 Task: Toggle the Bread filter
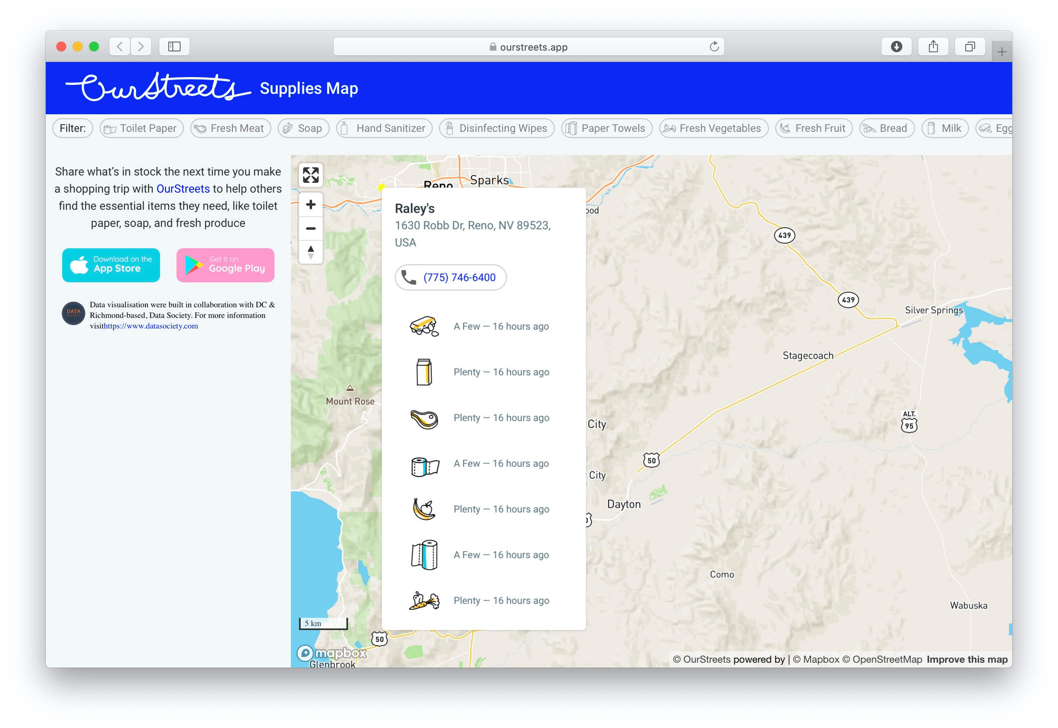tap(886, 128)
